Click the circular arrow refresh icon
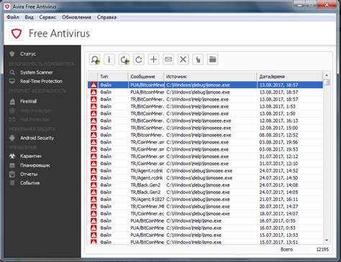 pyautogui.click(x=139, y=60)
